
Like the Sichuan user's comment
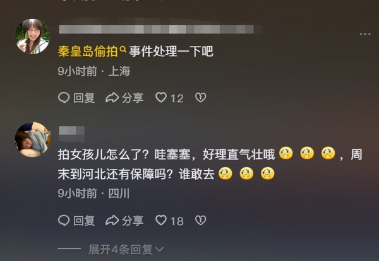(x=161, y=220)
